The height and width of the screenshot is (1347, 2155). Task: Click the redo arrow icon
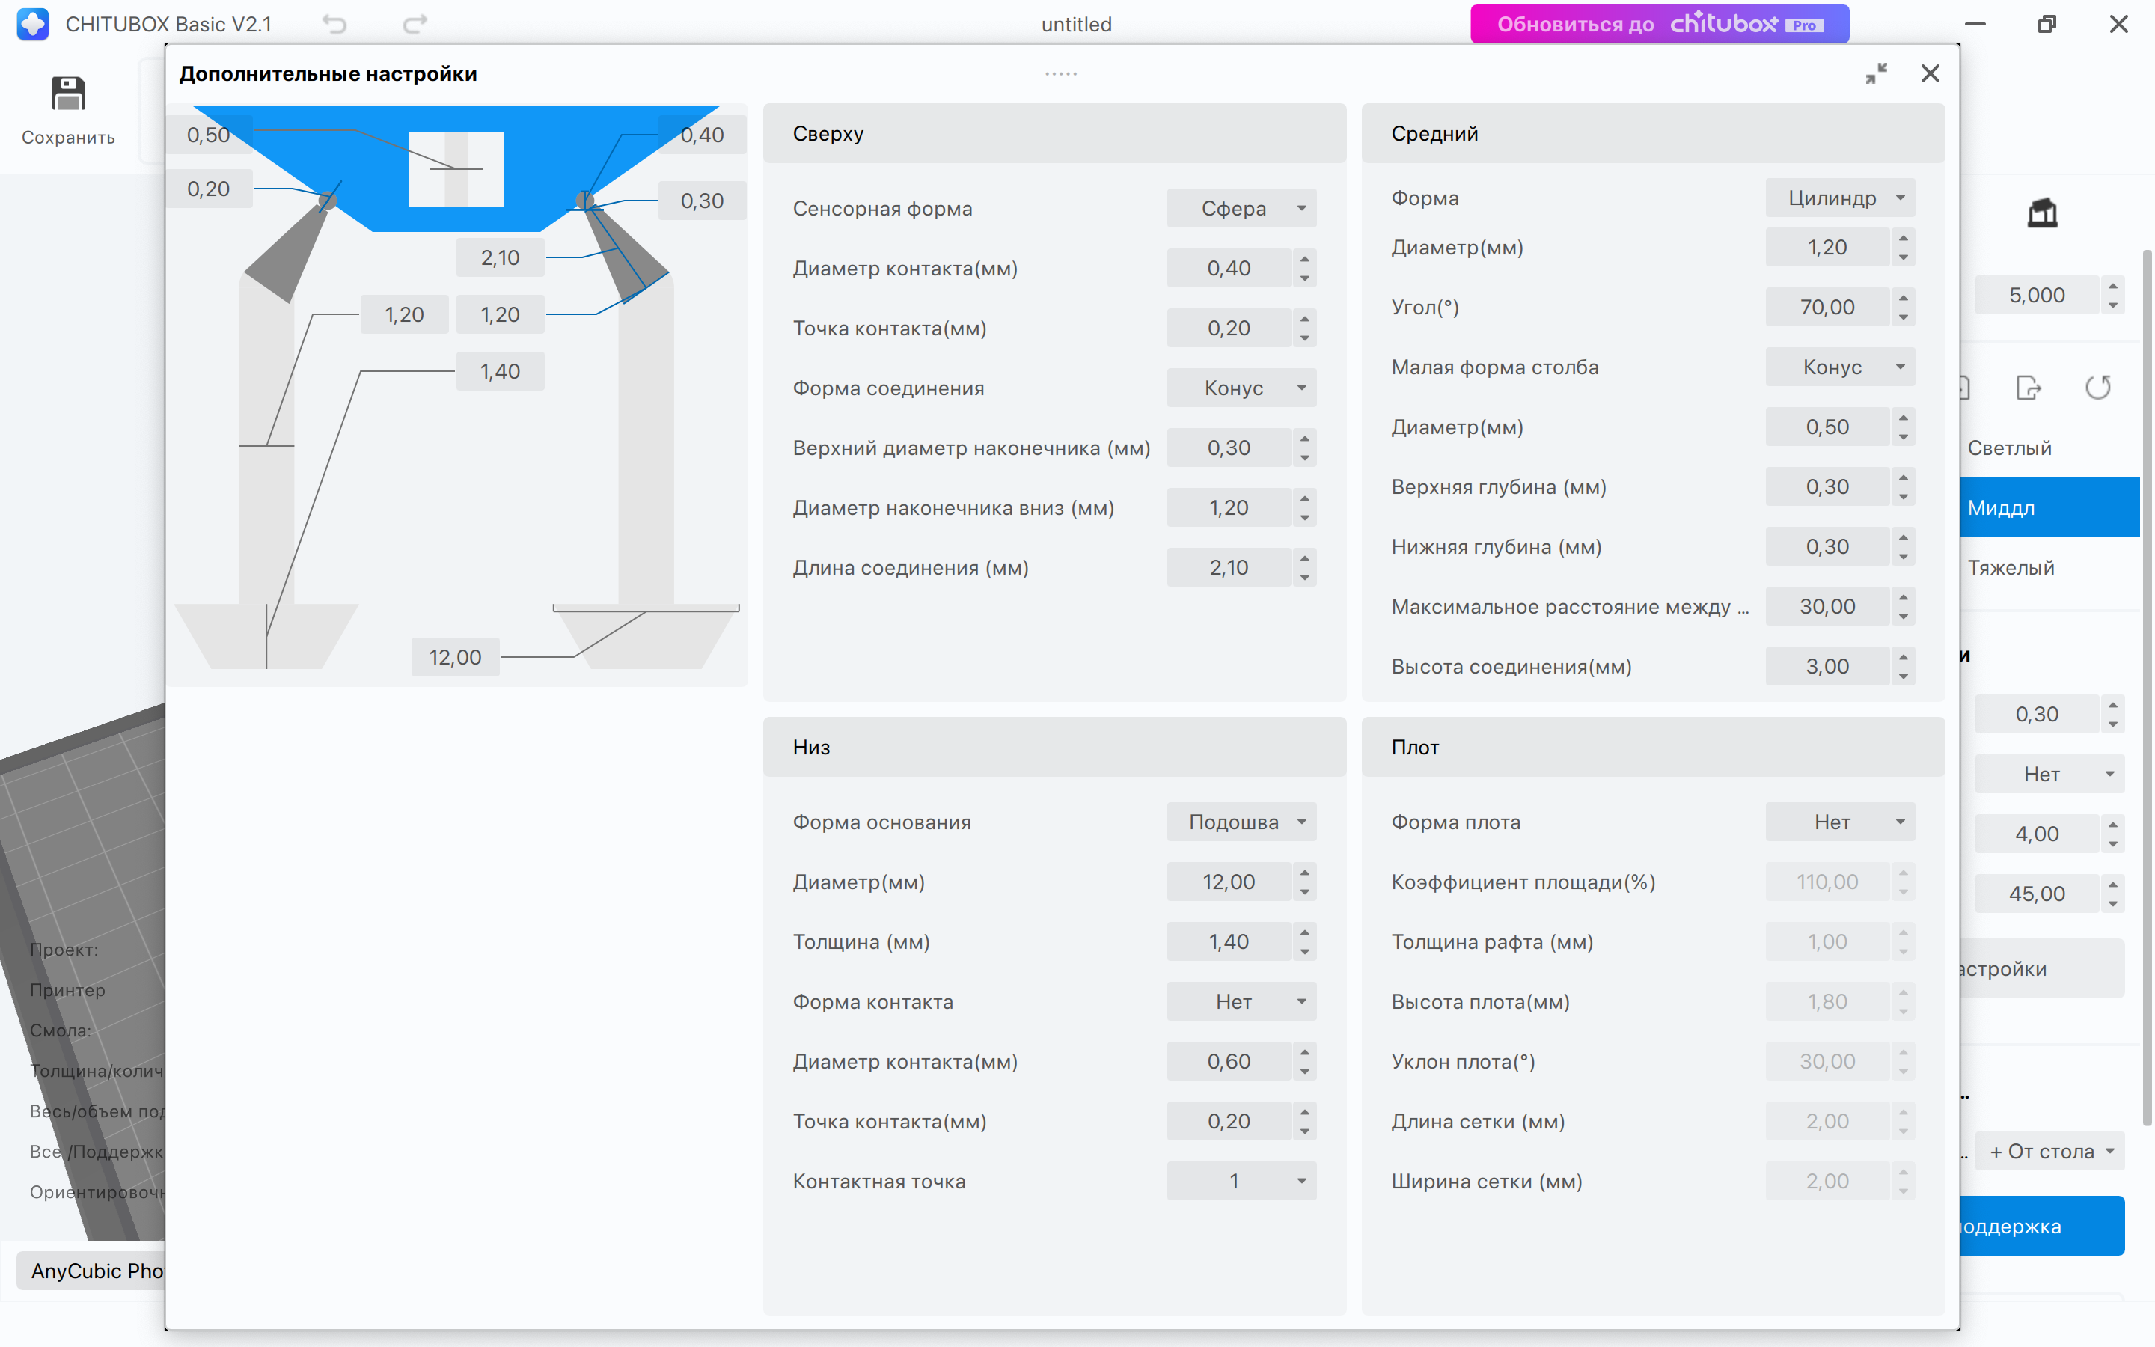pos(415,24)
